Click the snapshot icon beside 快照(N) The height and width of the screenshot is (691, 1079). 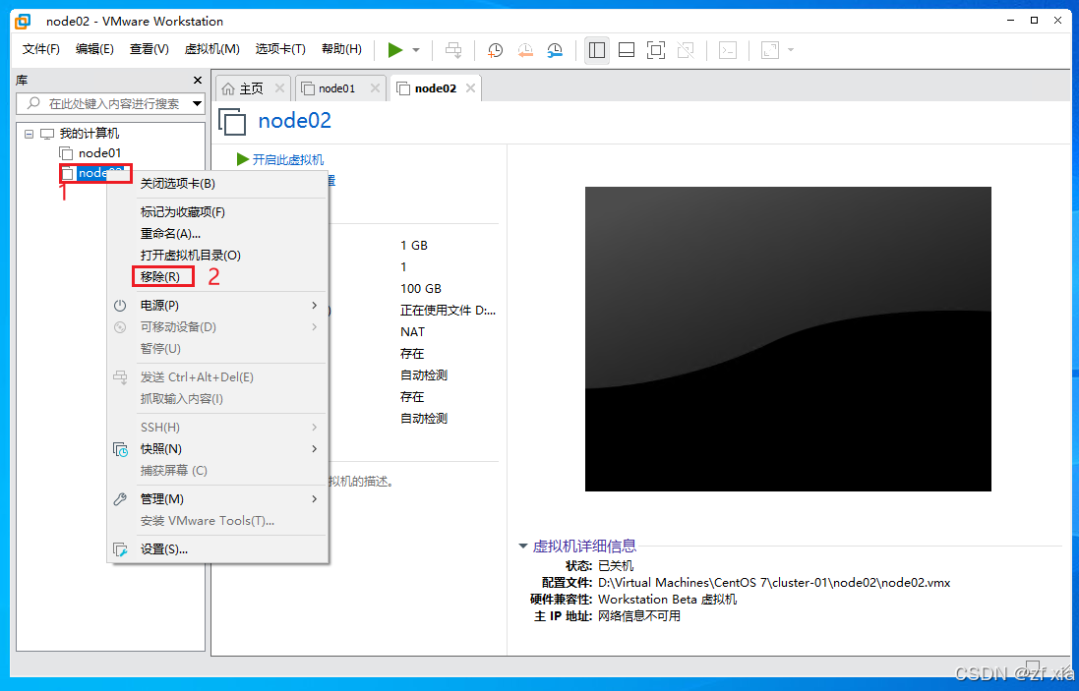click(120, 449)
